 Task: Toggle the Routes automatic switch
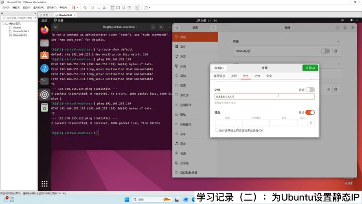pos(310,113)
